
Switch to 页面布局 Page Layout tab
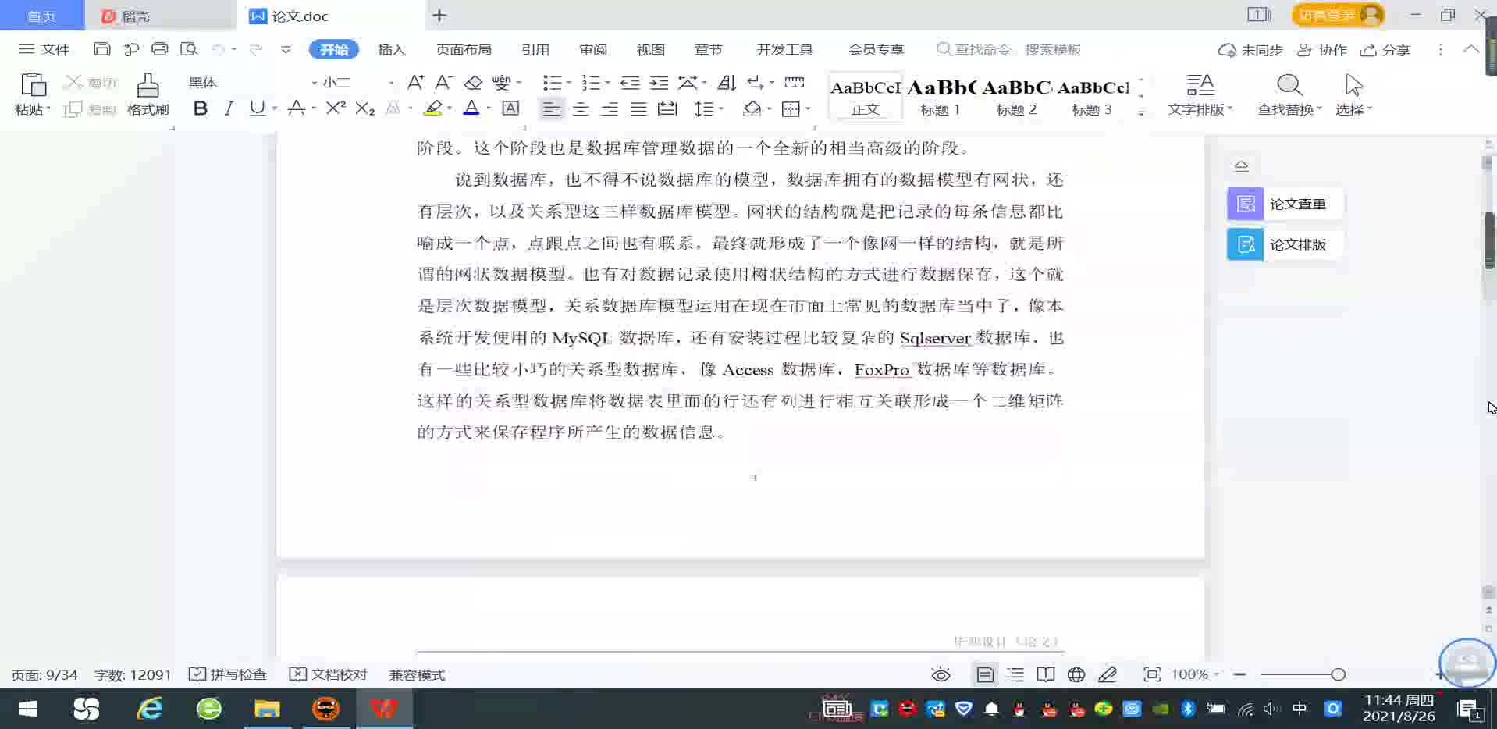(x=464, y=49)
